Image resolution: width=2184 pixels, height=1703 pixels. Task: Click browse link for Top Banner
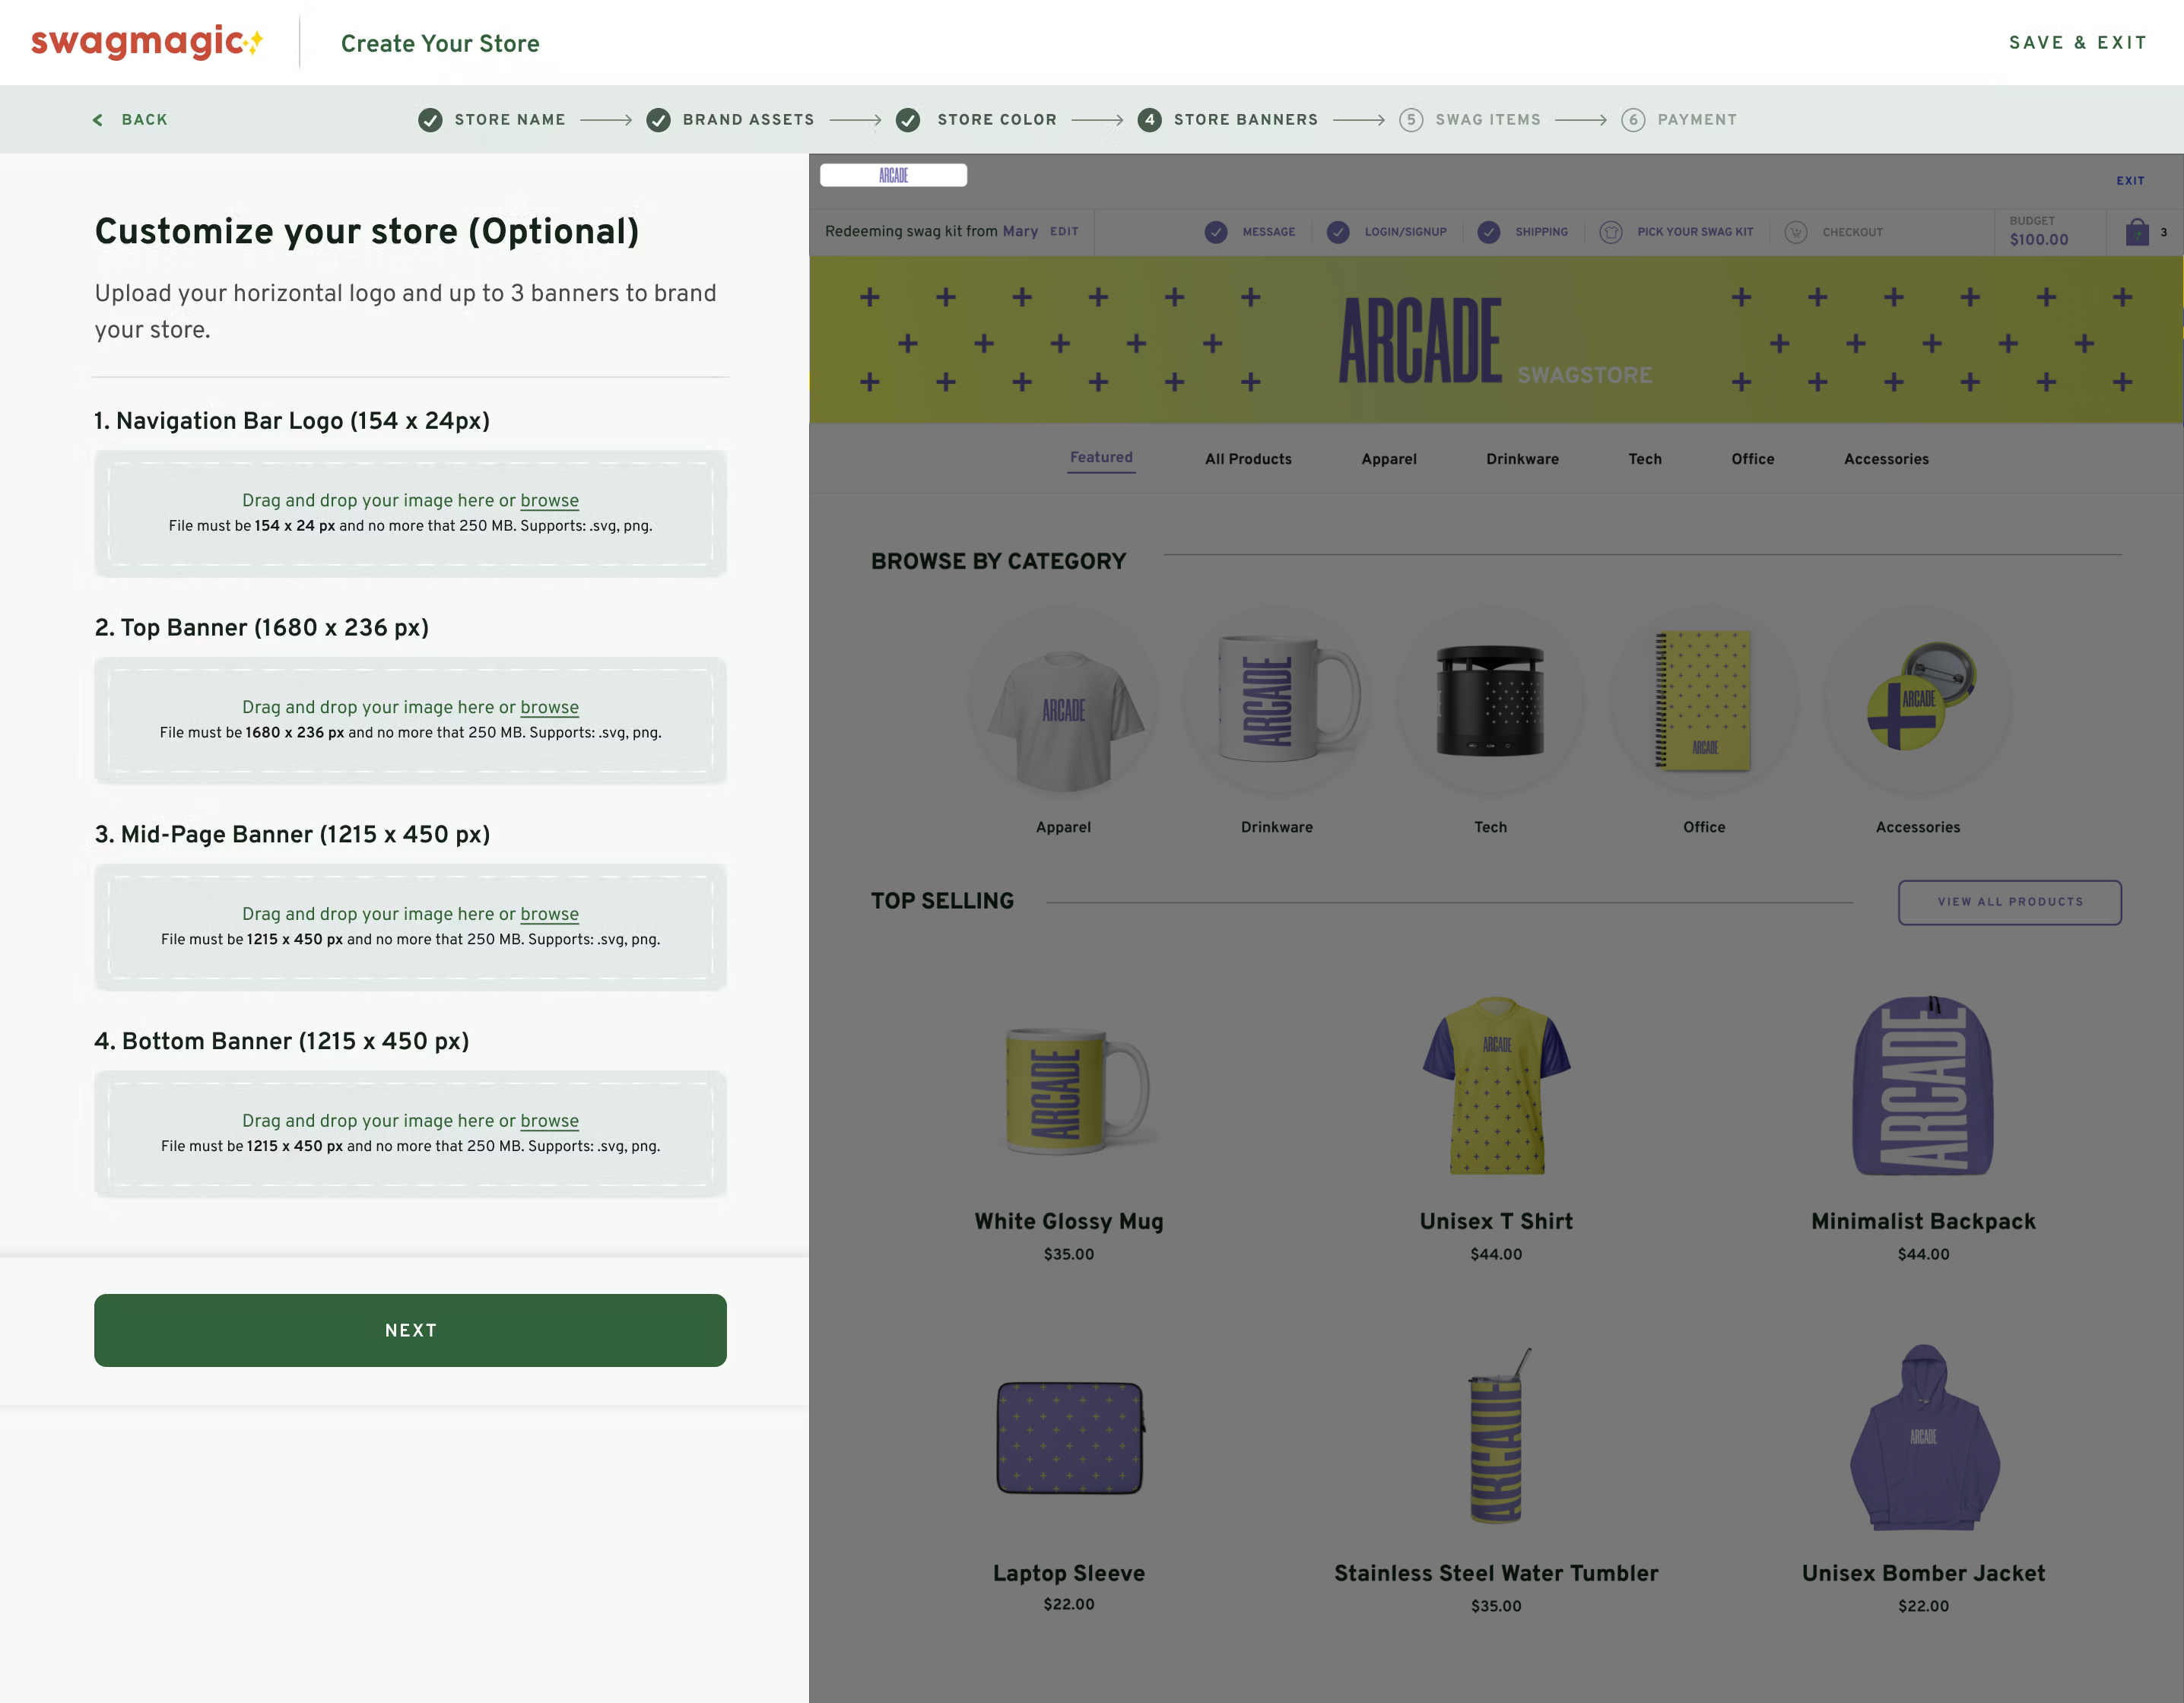[x=549, y=707]
